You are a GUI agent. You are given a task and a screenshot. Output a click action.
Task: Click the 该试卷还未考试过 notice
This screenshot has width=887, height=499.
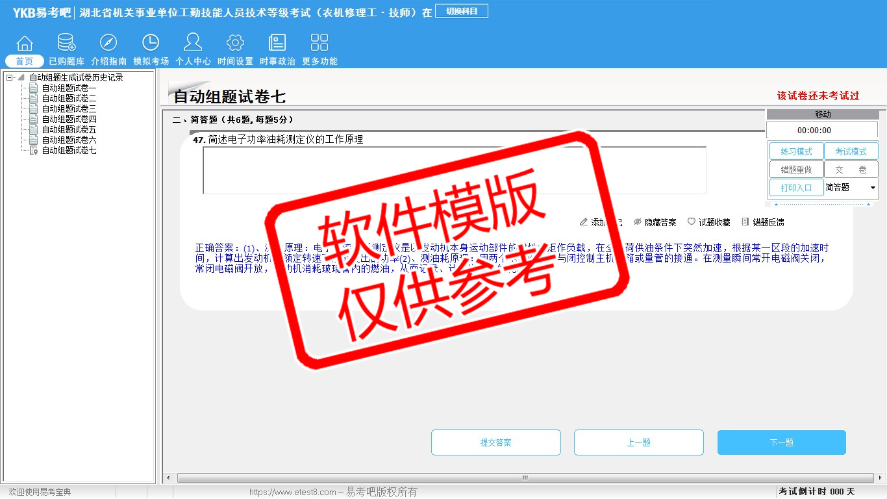[818, 96]
